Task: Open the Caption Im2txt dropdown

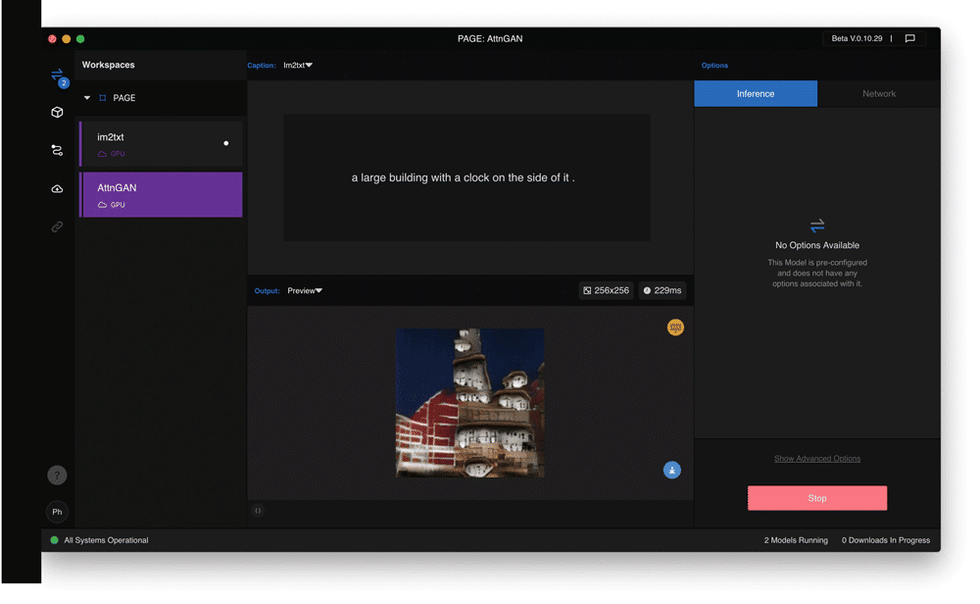Action: (298, 66)
